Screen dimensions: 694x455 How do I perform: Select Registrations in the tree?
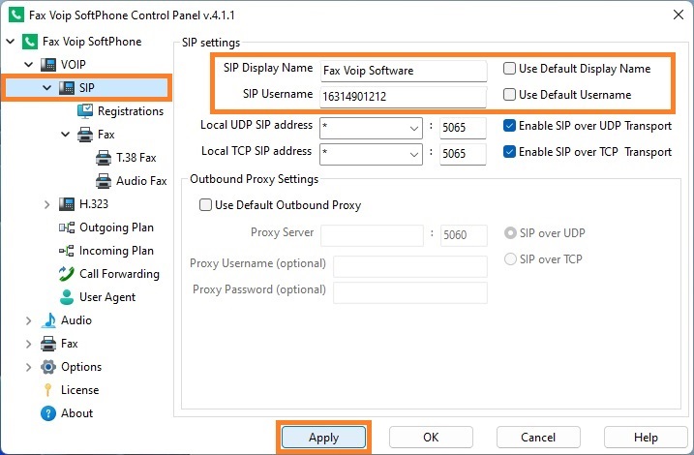[131, 111]
